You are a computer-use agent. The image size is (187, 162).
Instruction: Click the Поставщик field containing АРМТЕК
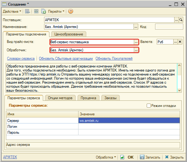point(109,20)
